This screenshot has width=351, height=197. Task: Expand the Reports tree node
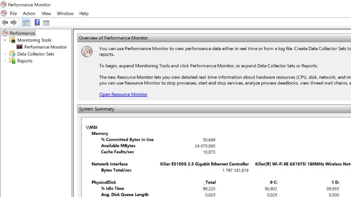(5, 61)
